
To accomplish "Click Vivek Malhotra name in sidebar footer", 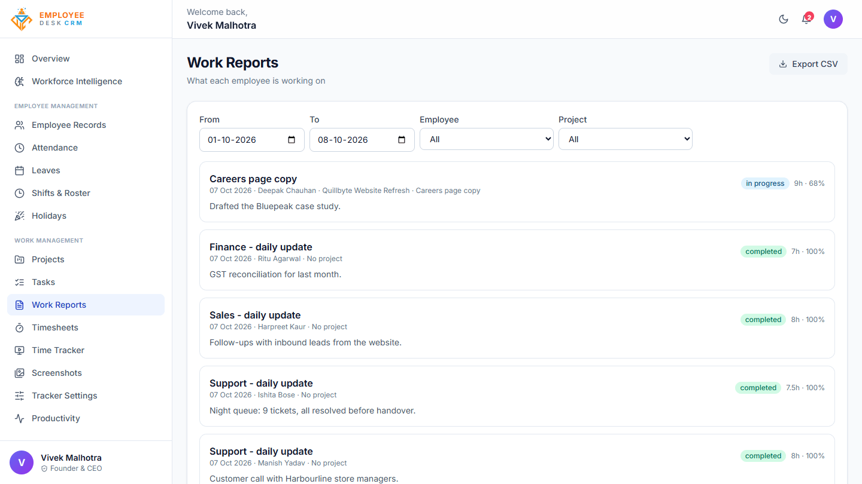I will point(71,458).
